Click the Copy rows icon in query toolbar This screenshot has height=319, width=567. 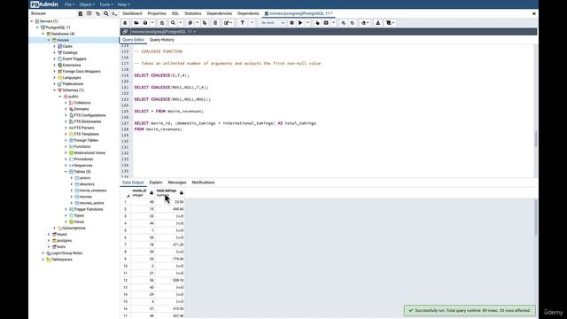[190, 23]
